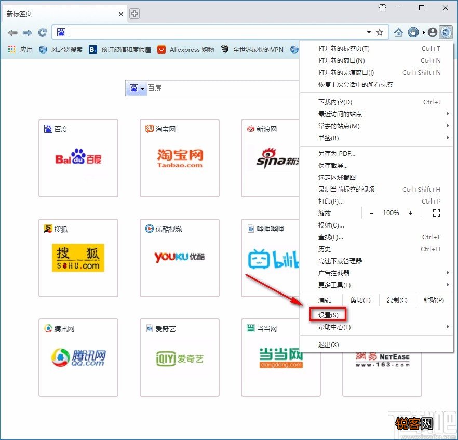Image resolution: width=458 pixels, height=440 pixels.
Task: Expand the address bar history dropdown arrow
Action: coord(369,32)
